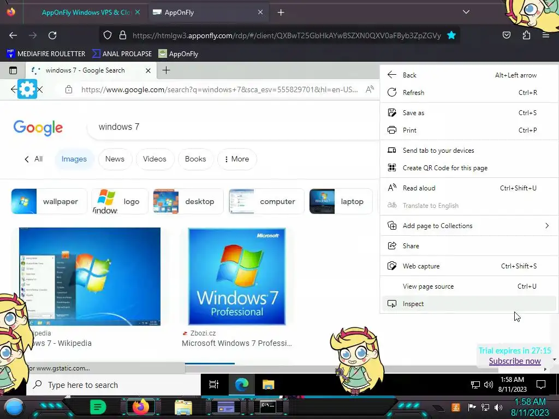This screenshot has width=559, height=419.
Task: Select logo suggestion chip
Action: (120, 201)
